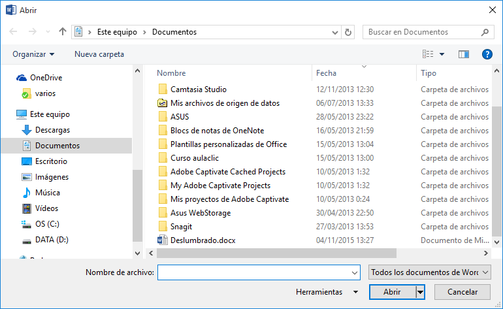
Task: Open help with the question mark icon
Action: [487, 54]
